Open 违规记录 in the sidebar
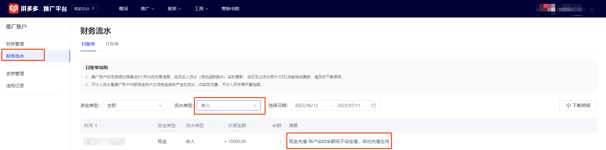This screenshot has width=606, height=150. pos(15,86)
